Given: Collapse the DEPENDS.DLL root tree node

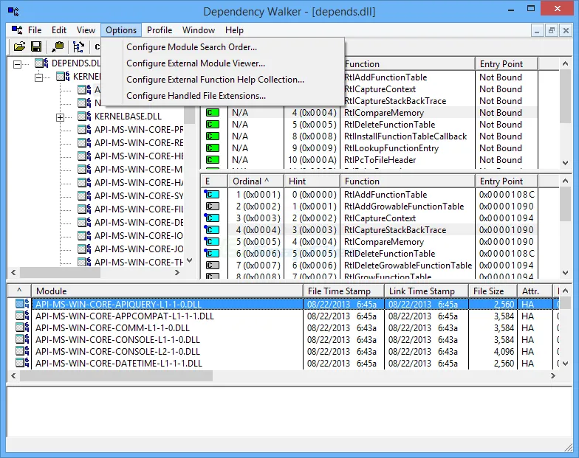Looking at the screenshot, I should pos(17,63).
